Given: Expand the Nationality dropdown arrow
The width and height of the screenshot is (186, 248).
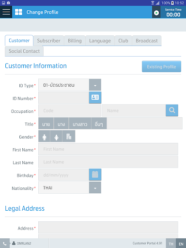Looking at the screenshot, I should (x=95, y=187).
